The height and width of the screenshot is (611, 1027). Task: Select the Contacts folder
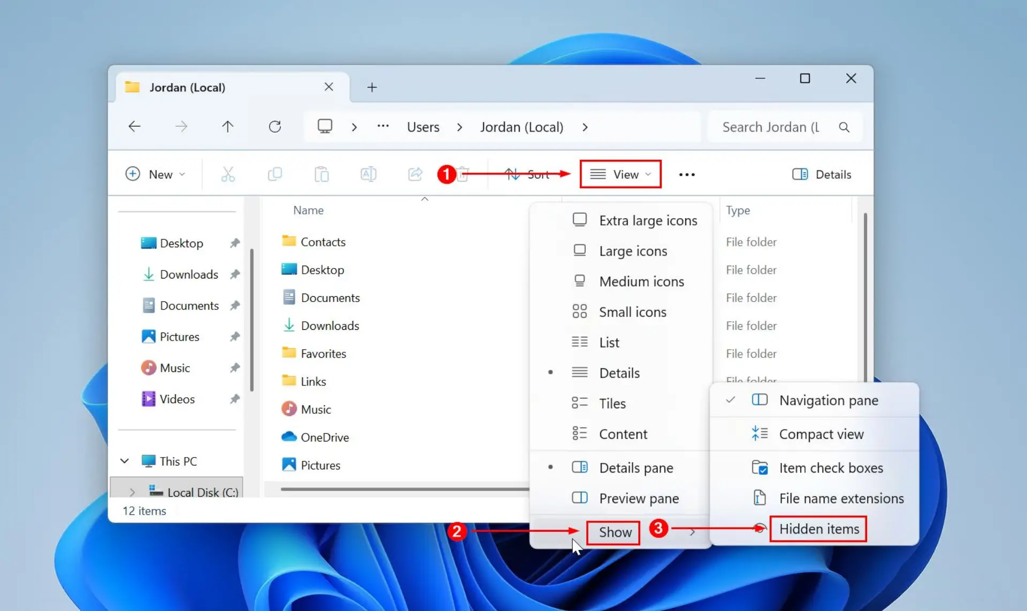pos(313,242)
